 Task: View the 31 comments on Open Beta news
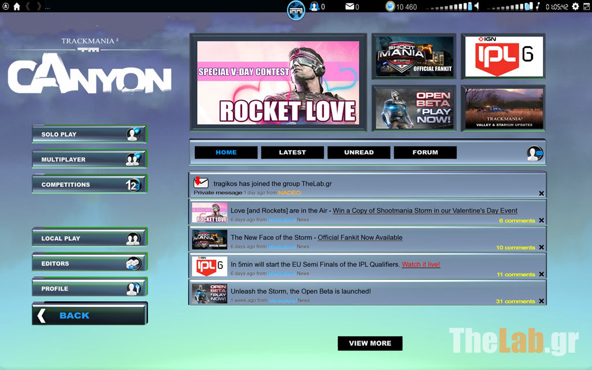pyautogui.click(x=515, y=301)
